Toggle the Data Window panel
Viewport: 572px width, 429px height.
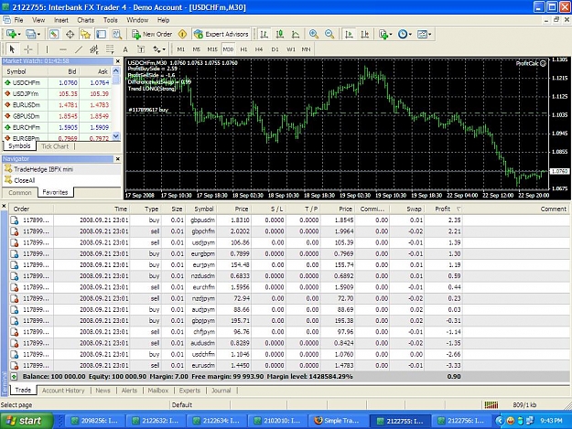pos(70,34)
